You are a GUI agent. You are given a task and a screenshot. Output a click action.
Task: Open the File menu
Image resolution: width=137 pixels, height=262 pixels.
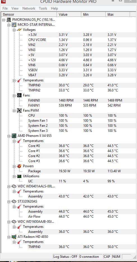[5, 8]
